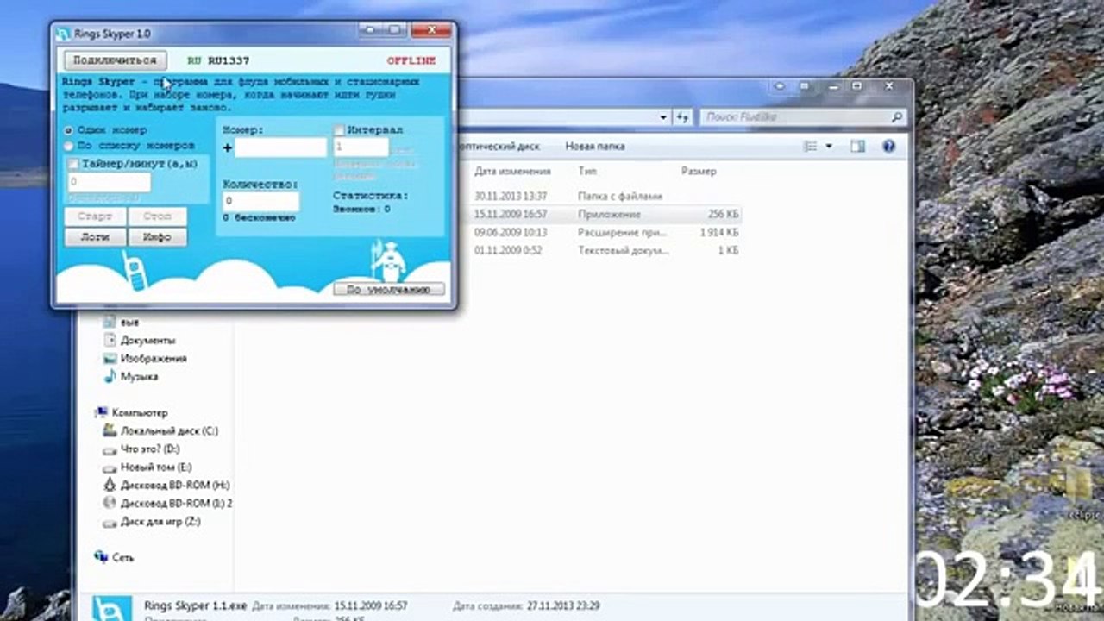The image size is (1104, 621).
Task: Click the Rings Skyper title bar icon
Action: pos(63,34)
